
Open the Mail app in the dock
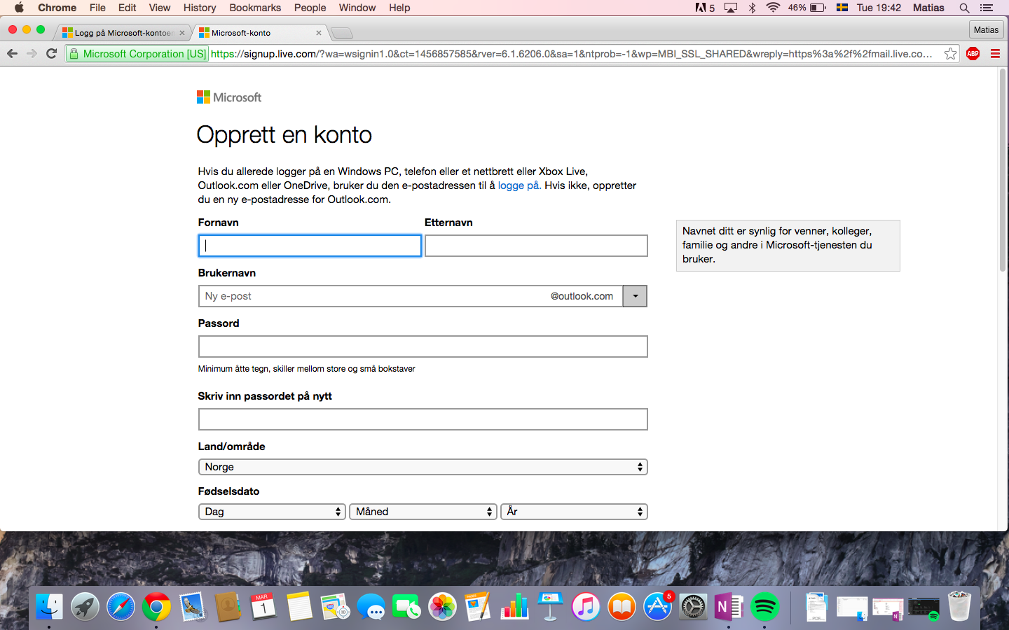pyautogui.click(x=192, y=607)
